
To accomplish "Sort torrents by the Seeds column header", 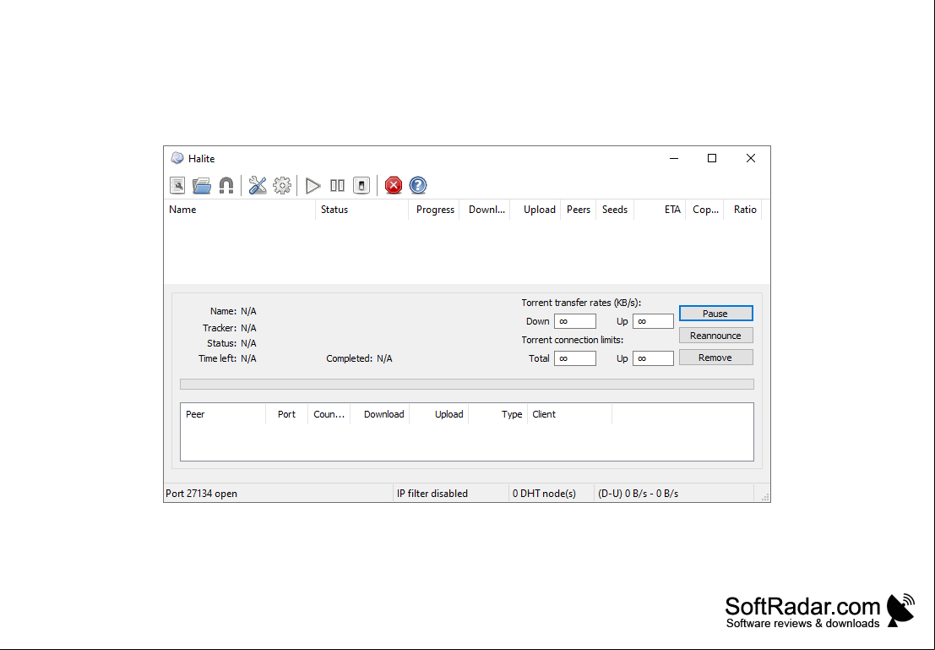I will (615, 210).
